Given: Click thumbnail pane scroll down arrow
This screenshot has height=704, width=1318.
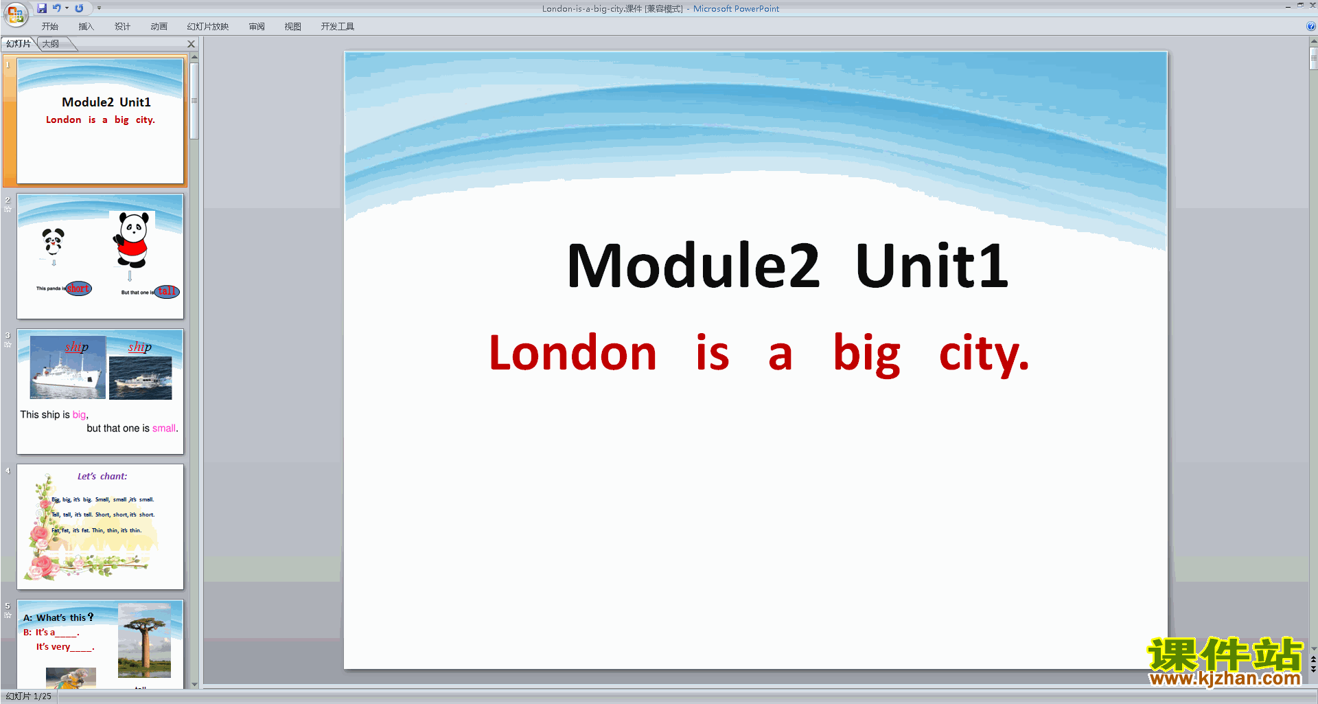Looking at the screenshot, I should (x=194, y=684).
